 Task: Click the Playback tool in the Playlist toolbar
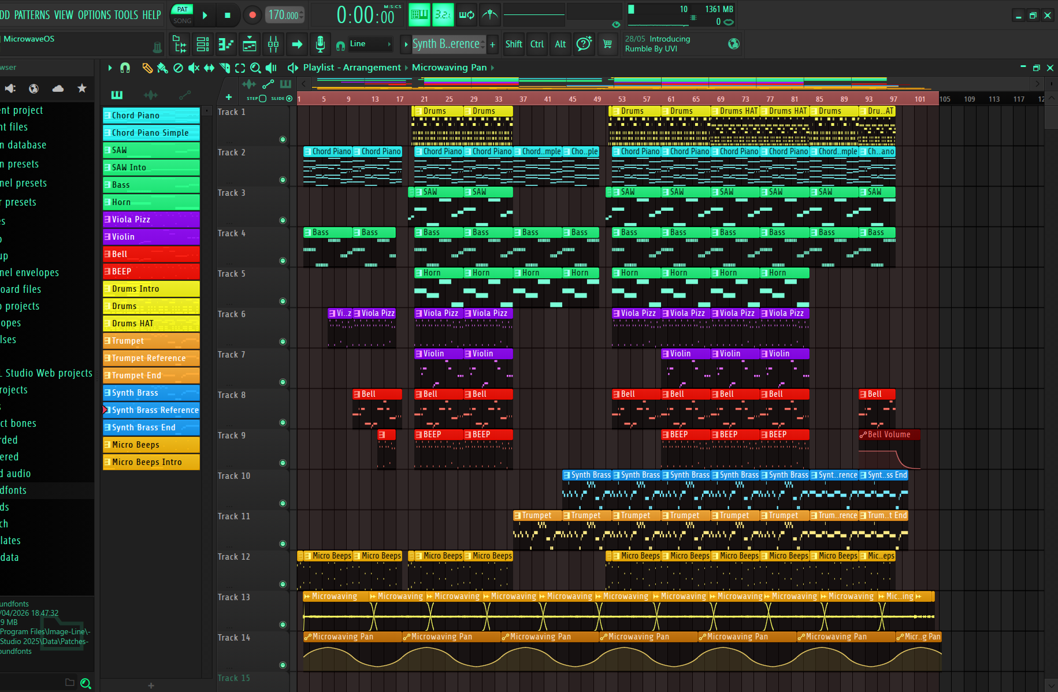point(271,68)
